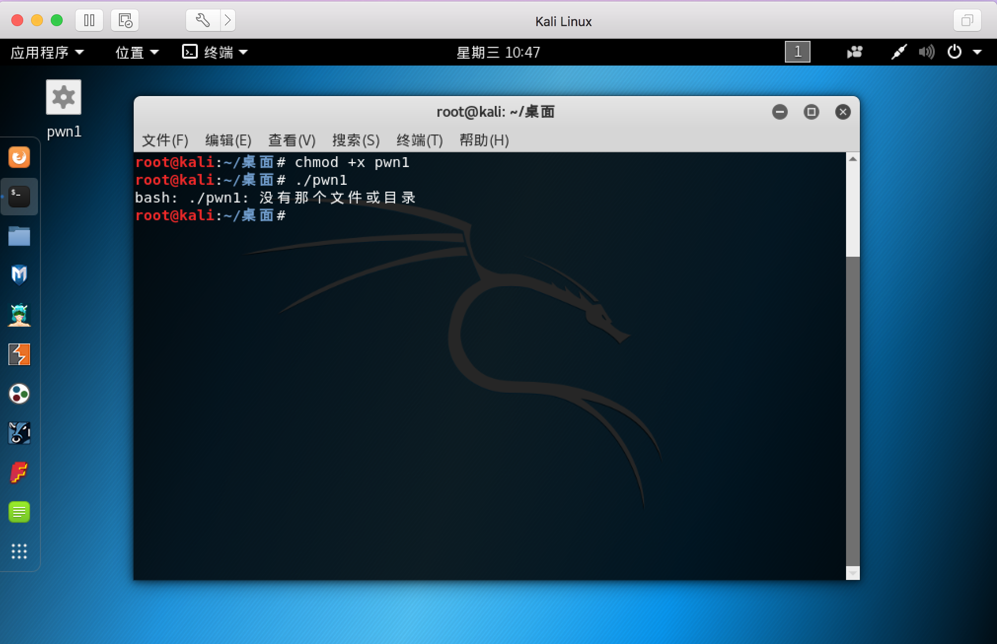Open the 帮助(H) menu in terminal
Viewport: 997px width, 644px height.
pos(484,140)
